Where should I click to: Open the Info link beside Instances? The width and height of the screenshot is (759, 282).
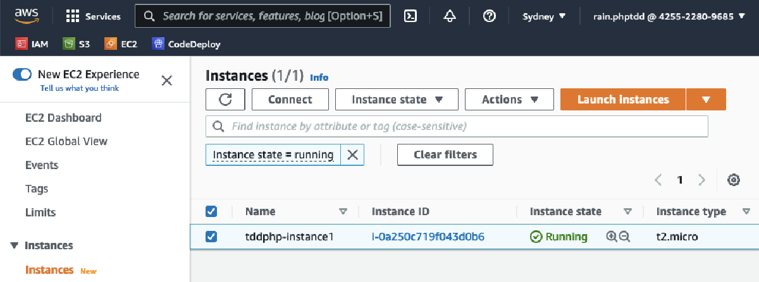tap(319, 78)
